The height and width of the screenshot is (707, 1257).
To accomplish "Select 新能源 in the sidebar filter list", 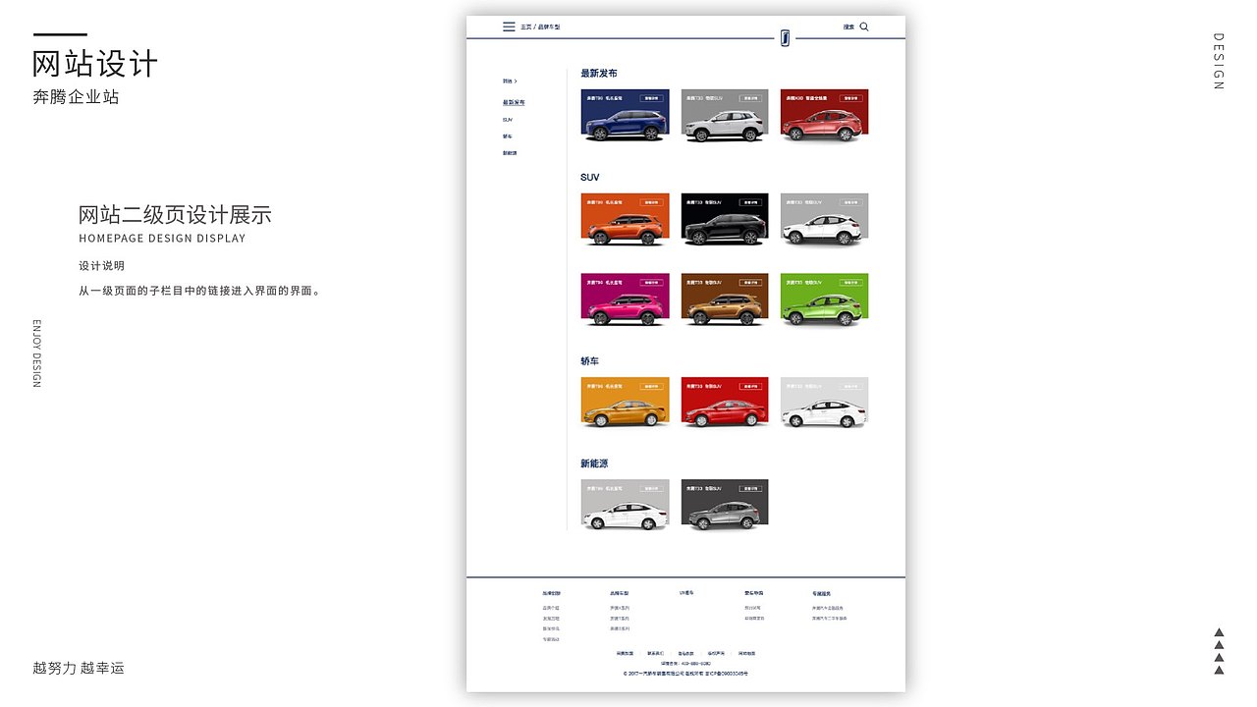I will [x=510, y=153].
